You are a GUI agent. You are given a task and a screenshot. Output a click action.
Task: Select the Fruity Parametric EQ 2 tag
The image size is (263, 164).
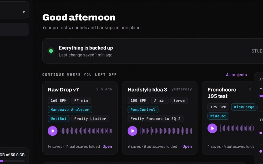pyautogui.click(x=155, y=119)
